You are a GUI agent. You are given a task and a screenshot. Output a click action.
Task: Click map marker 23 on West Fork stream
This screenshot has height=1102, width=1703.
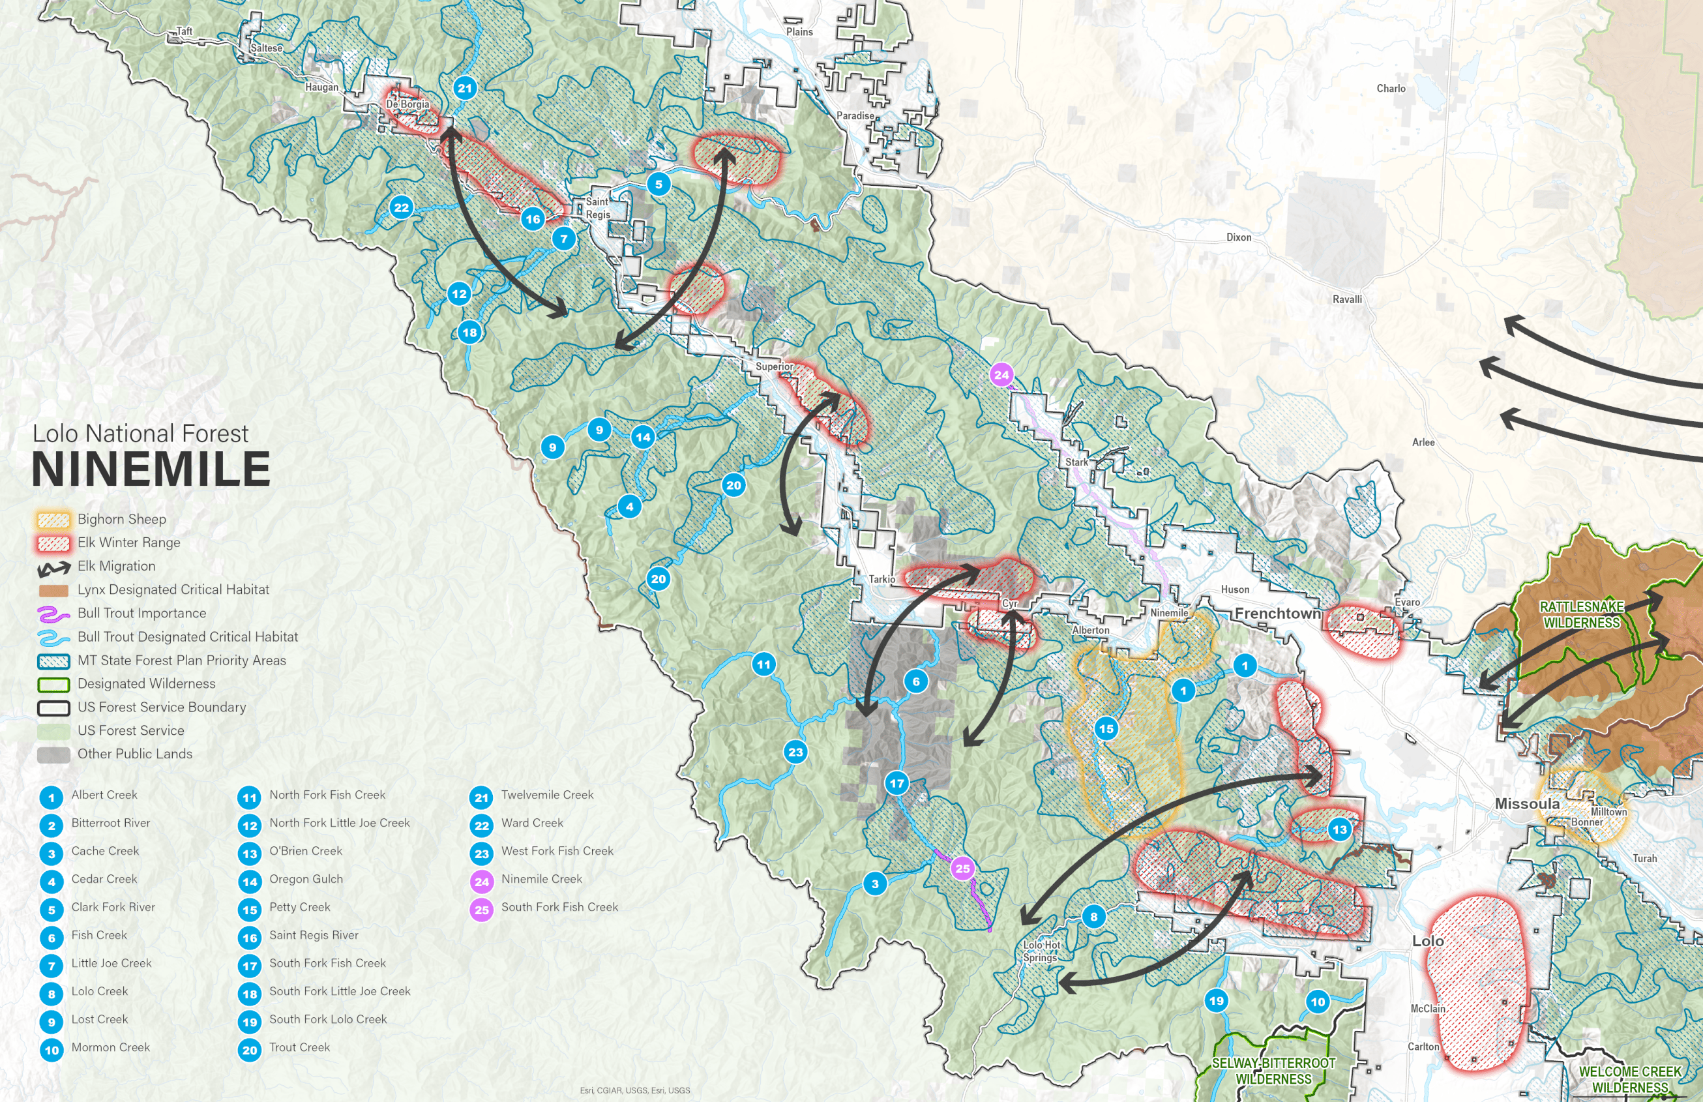(x=795, y=751)
